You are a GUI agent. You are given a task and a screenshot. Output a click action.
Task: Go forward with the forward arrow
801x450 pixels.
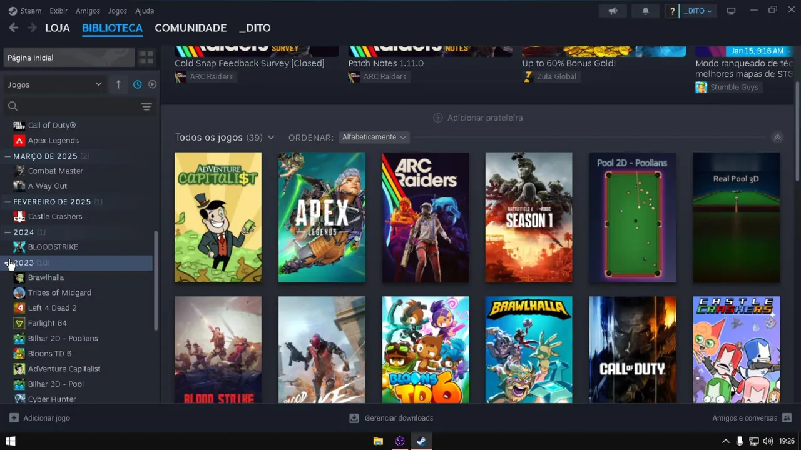click(x=32, y=27)
